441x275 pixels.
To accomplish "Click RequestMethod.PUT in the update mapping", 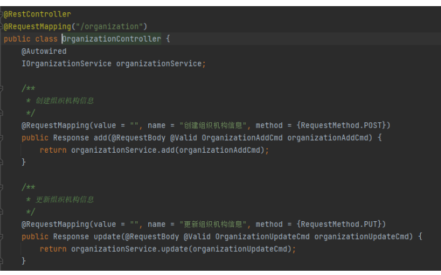I will click(342, 224).
